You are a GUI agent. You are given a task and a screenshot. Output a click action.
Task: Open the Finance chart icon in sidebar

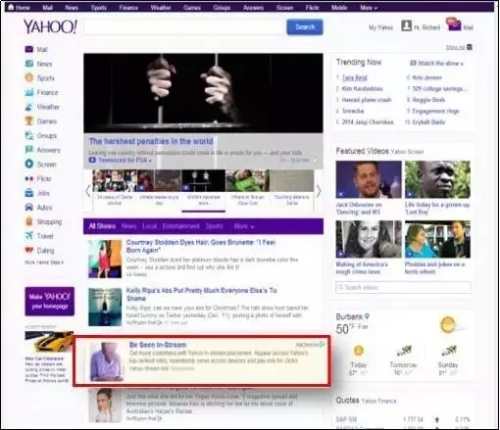pos(29,92)
